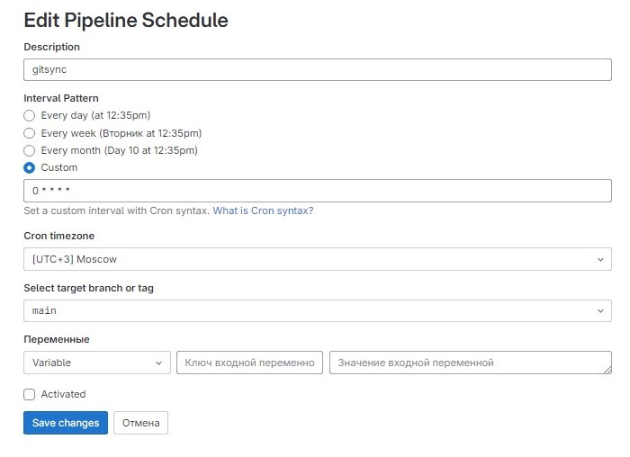Enable the Activated checkbox
Image resolution: width=630 pixels, height=457 pixels.
click(30, 394)
